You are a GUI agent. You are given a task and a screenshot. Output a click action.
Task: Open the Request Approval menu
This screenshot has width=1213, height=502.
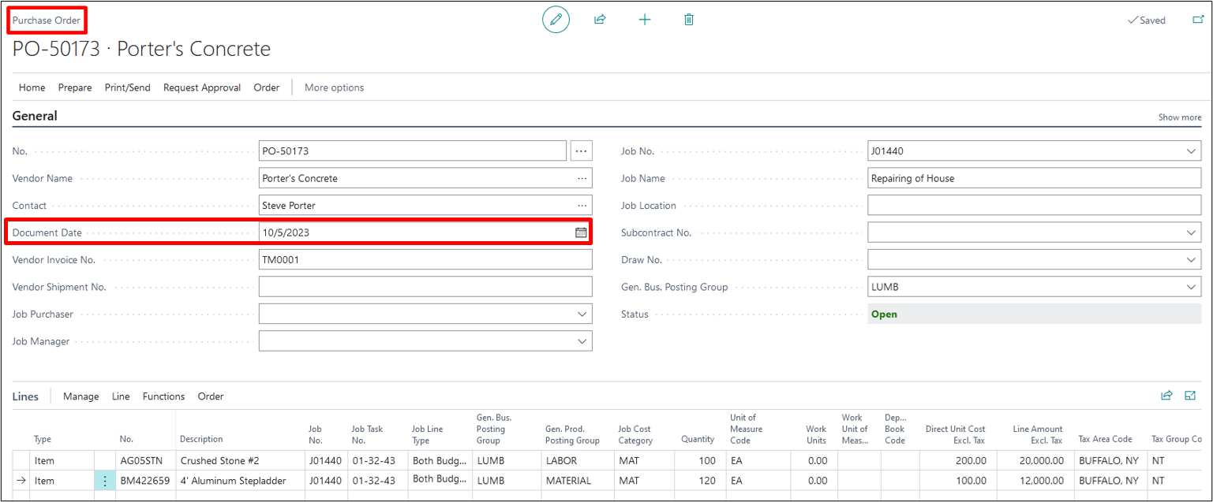[x=202, y=87]
